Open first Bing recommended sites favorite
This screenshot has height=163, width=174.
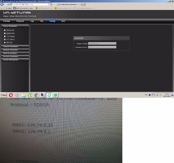tap(45, 8)
